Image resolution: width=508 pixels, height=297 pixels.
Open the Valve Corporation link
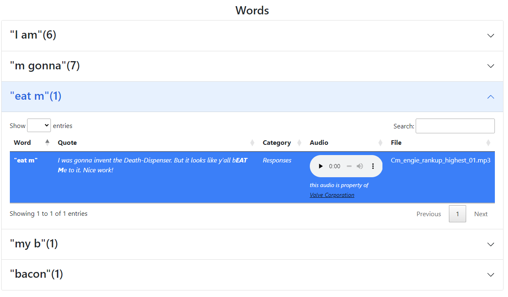pos(332,195)
